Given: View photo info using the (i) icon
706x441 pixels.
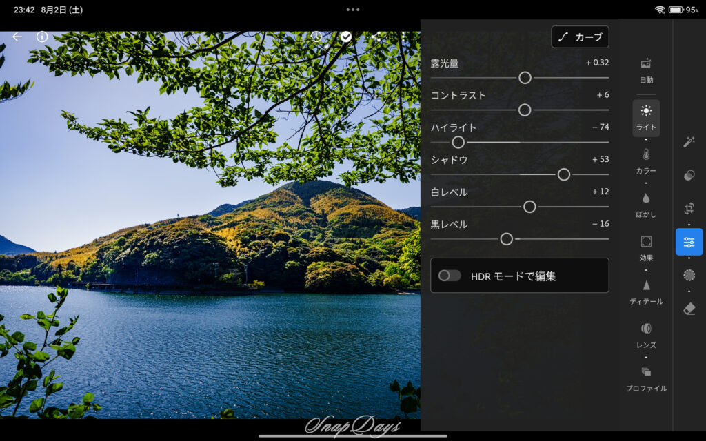Looking at the screenshot, I should tap(41, 37).
